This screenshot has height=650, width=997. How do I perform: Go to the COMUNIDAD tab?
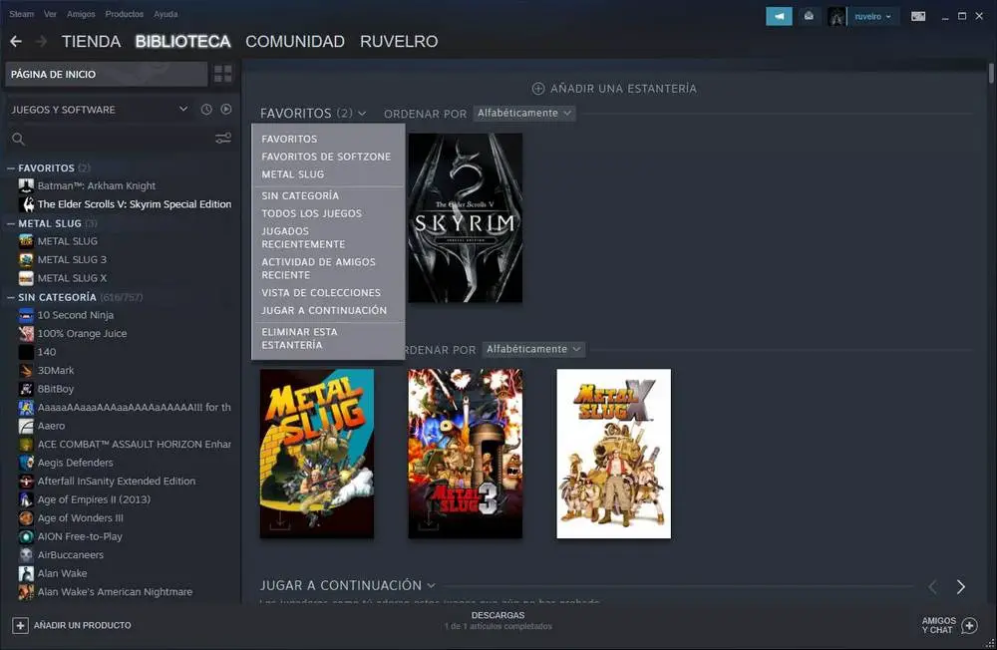[295, 41]
